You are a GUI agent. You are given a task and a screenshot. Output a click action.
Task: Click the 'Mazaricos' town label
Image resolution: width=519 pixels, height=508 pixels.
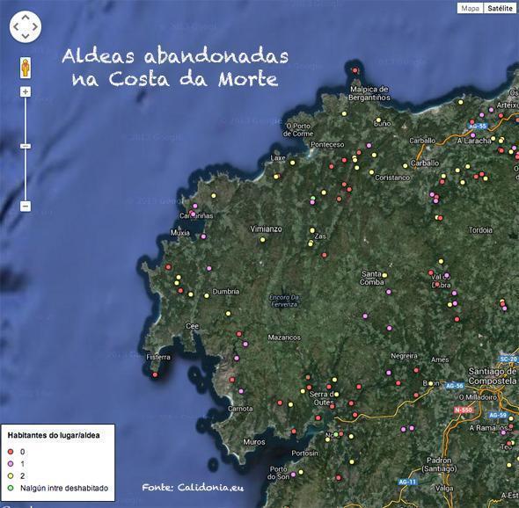[x=284, y=337]
